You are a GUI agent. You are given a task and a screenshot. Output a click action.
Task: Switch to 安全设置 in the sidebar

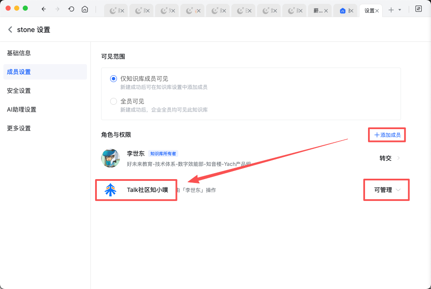click(19, 91)
